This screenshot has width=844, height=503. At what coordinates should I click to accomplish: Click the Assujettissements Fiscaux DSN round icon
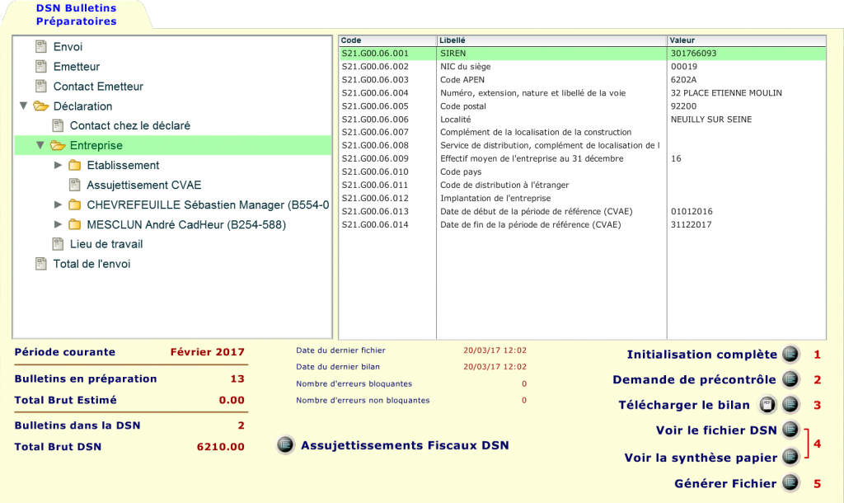tap(285, 445)
